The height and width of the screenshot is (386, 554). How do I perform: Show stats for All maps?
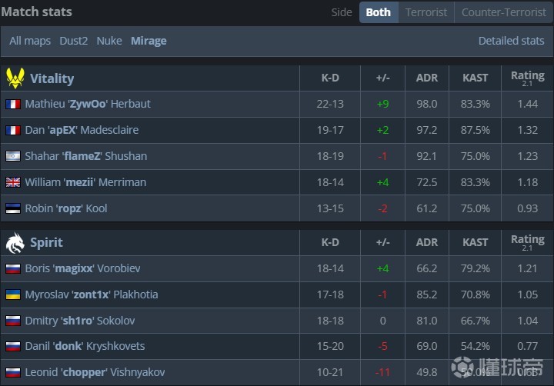[x=30, y=41]
